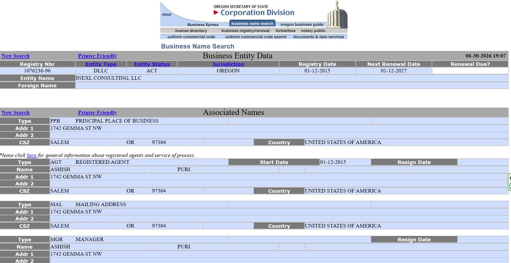Click the timestamp 06-30-2026 19:07
The width and height of the screenshot is (511, 263).
point(485,56)
